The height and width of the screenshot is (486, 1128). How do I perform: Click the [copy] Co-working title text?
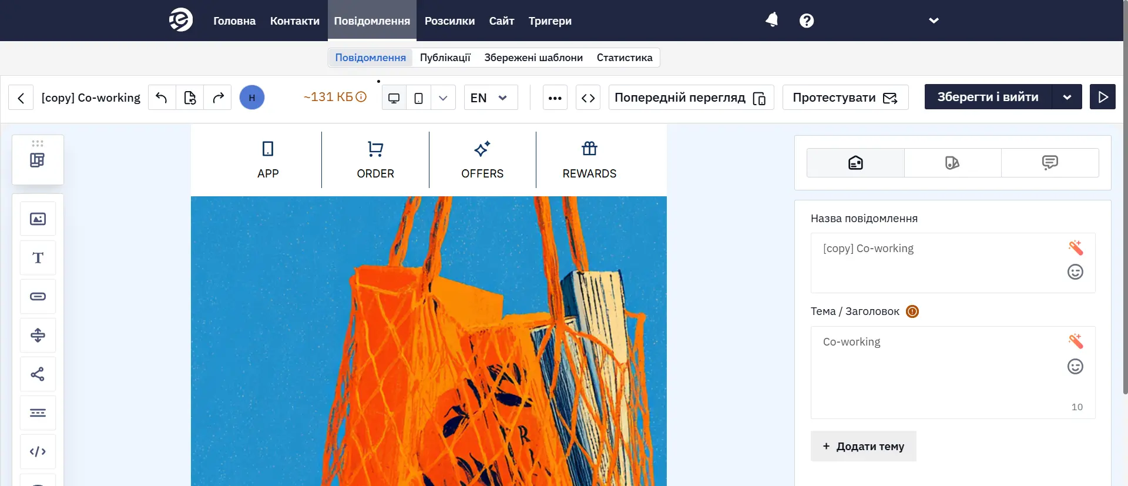(91, 98)
